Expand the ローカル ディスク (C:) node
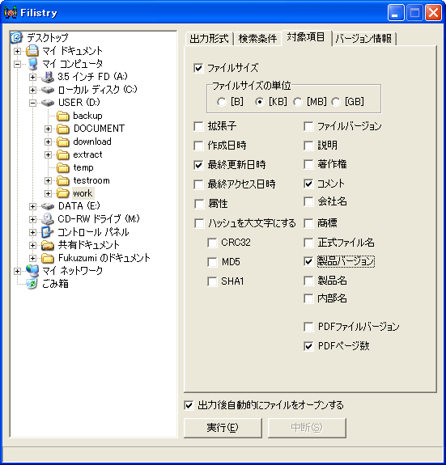The image size is (446, 465). coord(32,90)
